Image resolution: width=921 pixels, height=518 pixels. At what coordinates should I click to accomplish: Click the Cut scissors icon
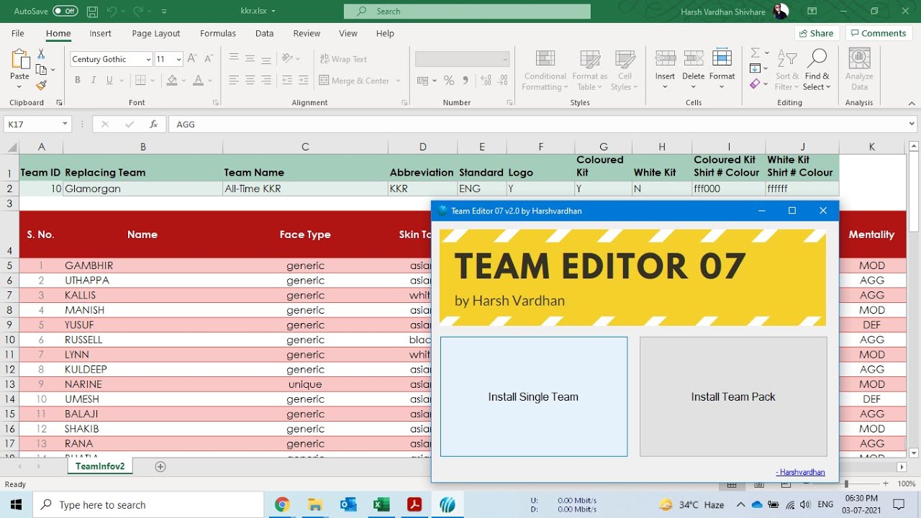point(41,55)
